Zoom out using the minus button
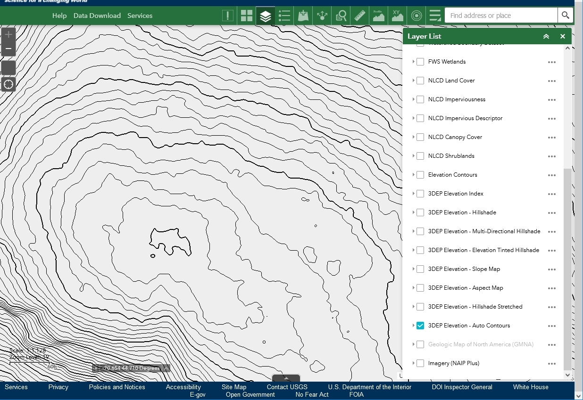Screen dimensions: 583x400 point(8,49)
